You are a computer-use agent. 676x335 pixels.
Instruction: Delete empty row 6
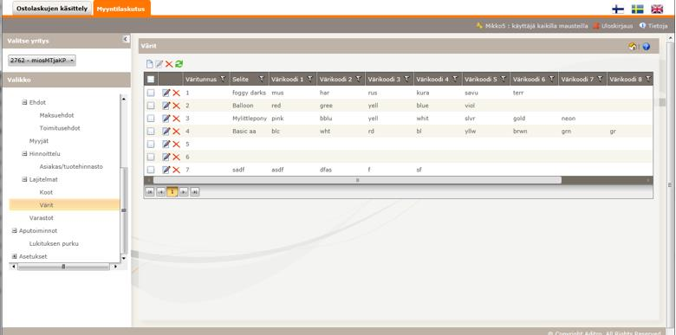(x=176, y=158)
